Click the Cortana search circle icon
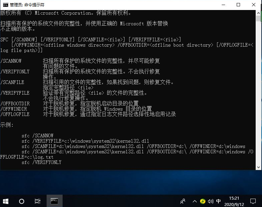Viewport: 262px width, 207px height. click(x=22, y=201)
